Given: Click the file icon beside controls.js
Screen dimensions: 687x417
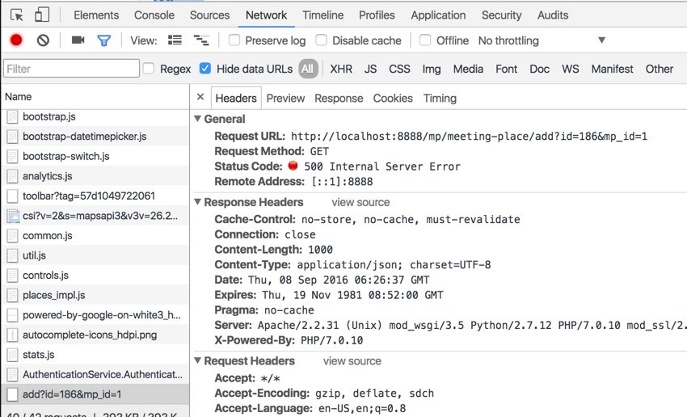Looking at the screenshot, I should (12, 276).
